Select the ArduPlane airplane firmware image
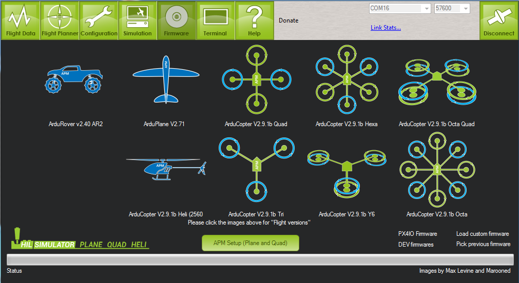This screenshot has width=519, height=283. coord(165,79)
